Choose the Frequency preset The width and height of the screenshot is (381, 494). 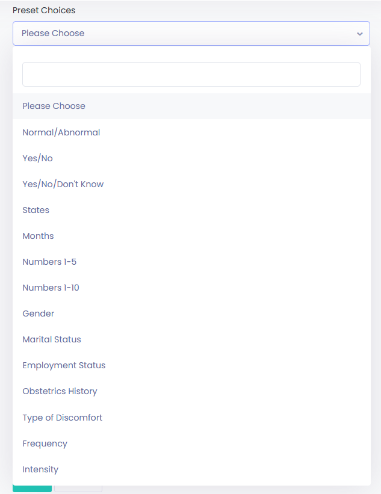[191, 443]
